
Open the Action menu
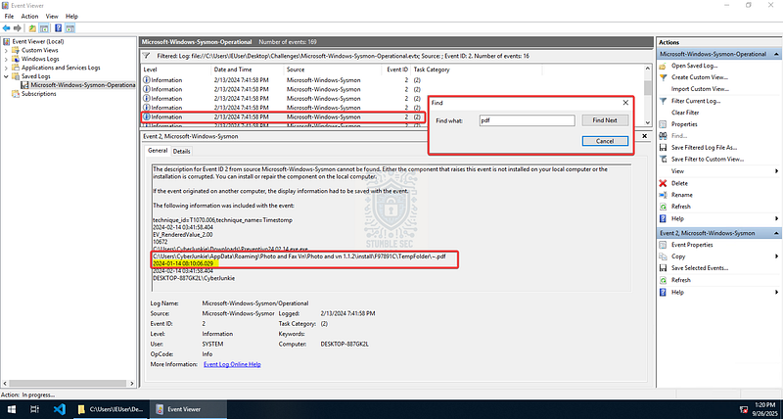tap(29, 17)
